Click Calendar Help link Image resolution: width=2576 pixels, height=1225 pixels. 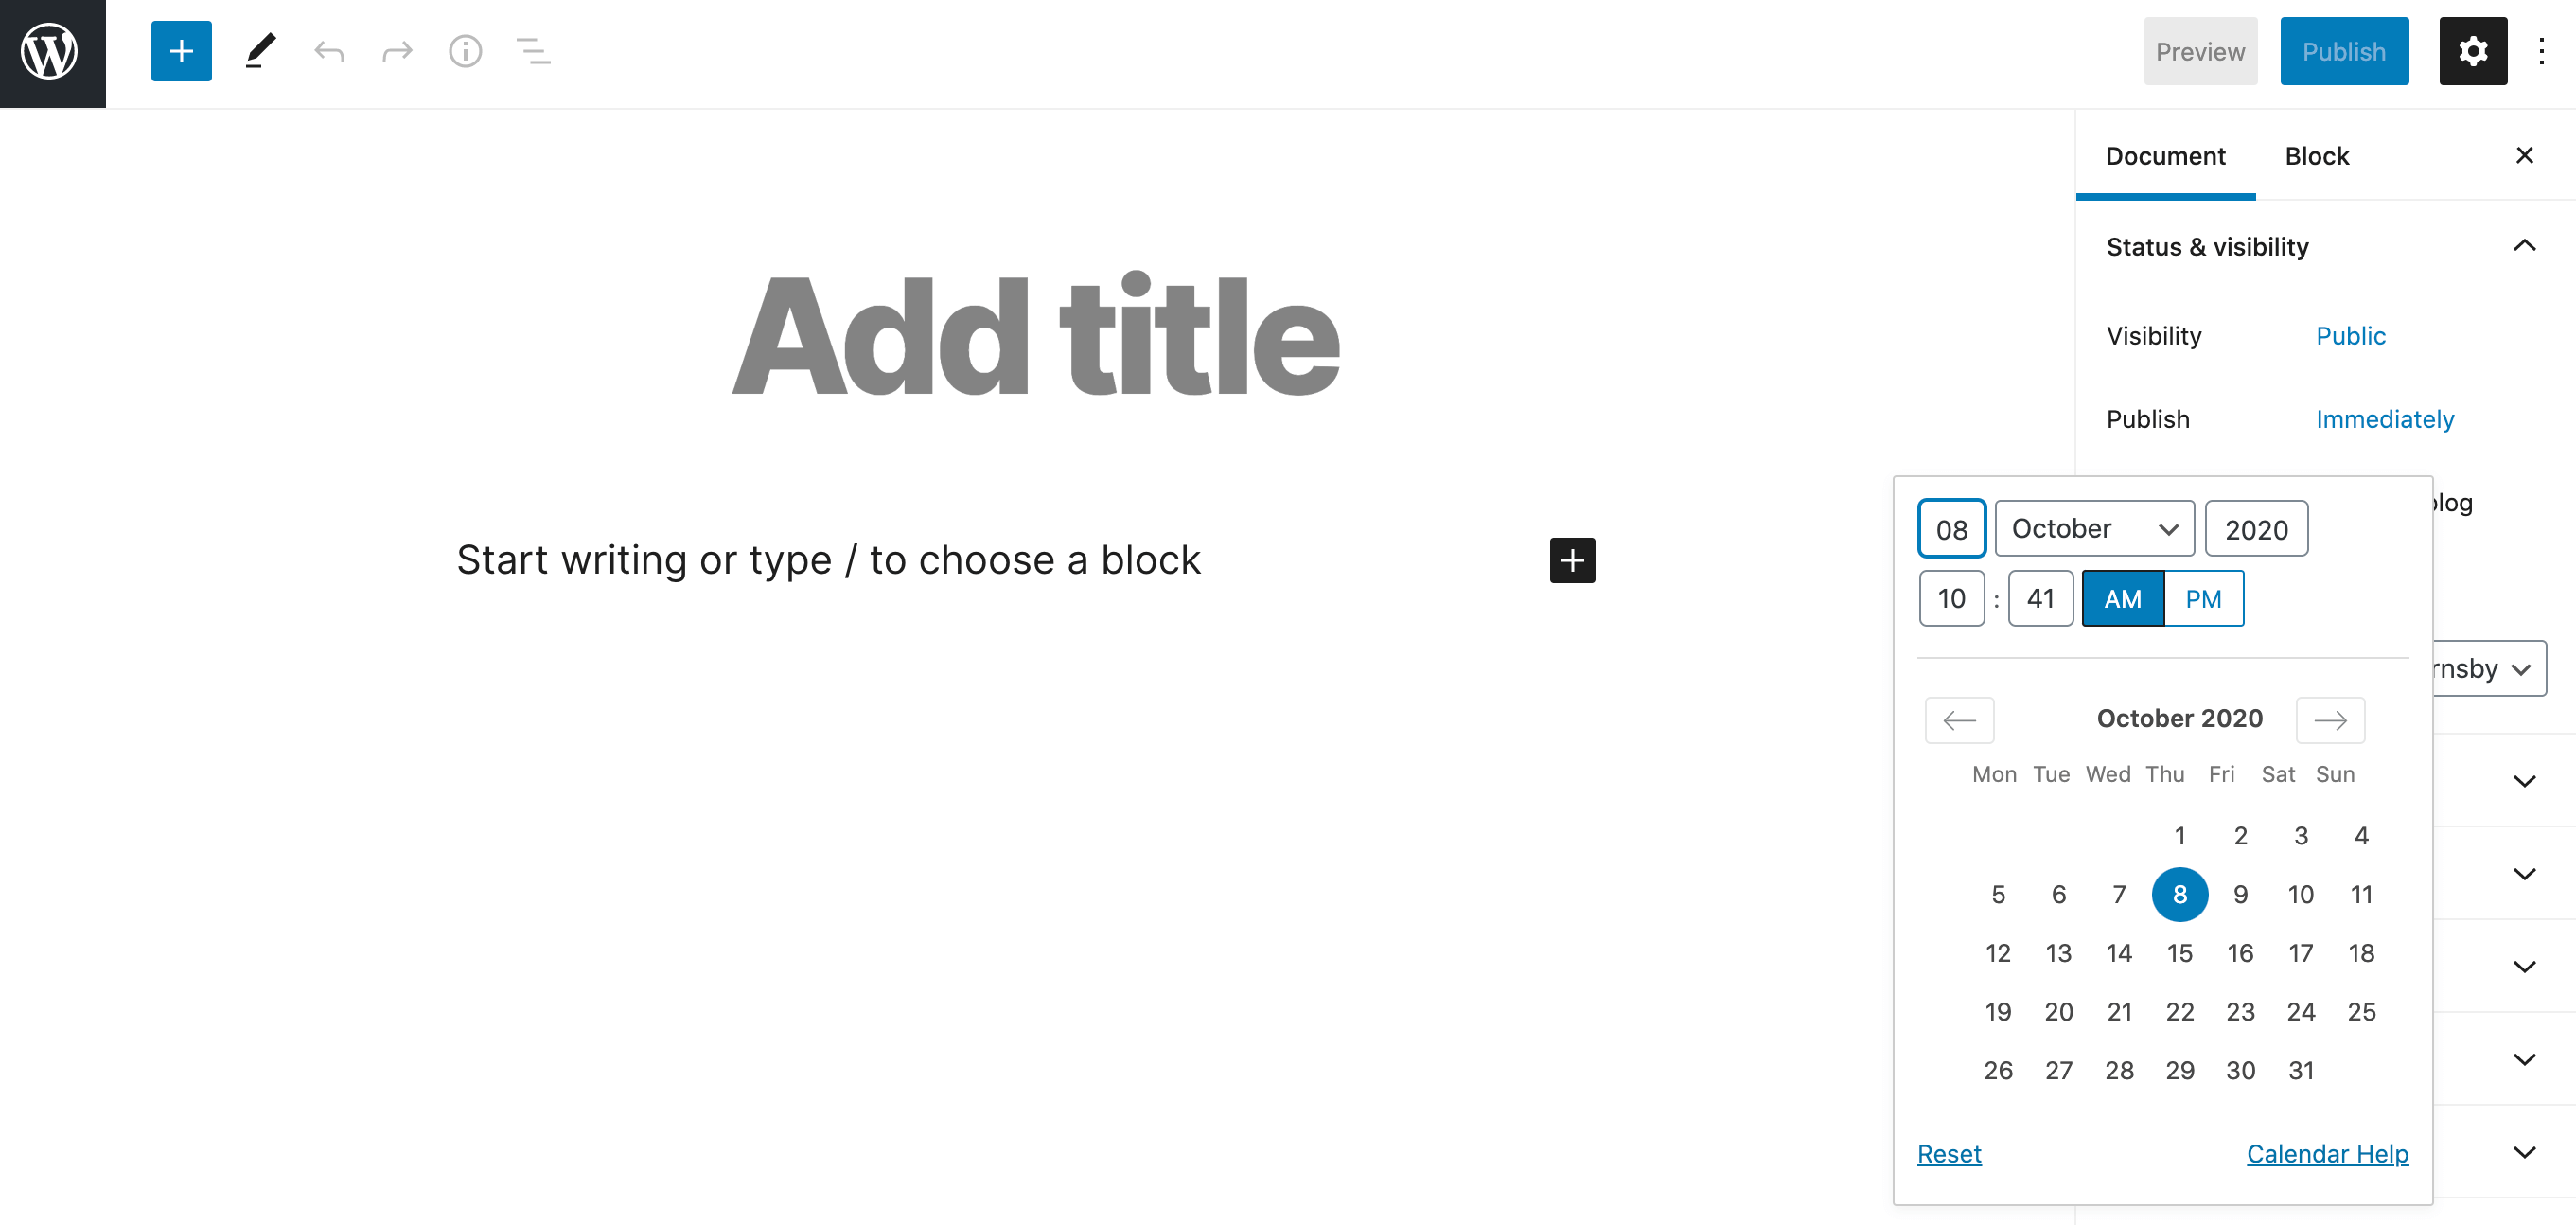click(x=2328, y=1153)
